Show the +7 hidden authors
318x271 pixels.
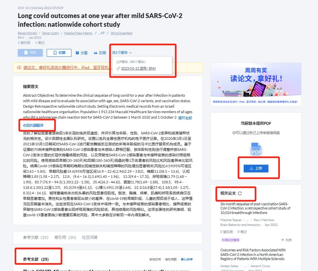(102, 33)
